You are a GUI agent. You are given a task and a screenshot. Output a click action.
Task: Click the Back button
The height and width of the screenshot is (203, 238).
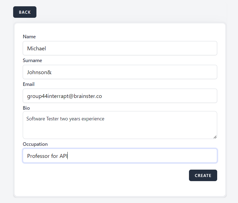click(25, 12)
